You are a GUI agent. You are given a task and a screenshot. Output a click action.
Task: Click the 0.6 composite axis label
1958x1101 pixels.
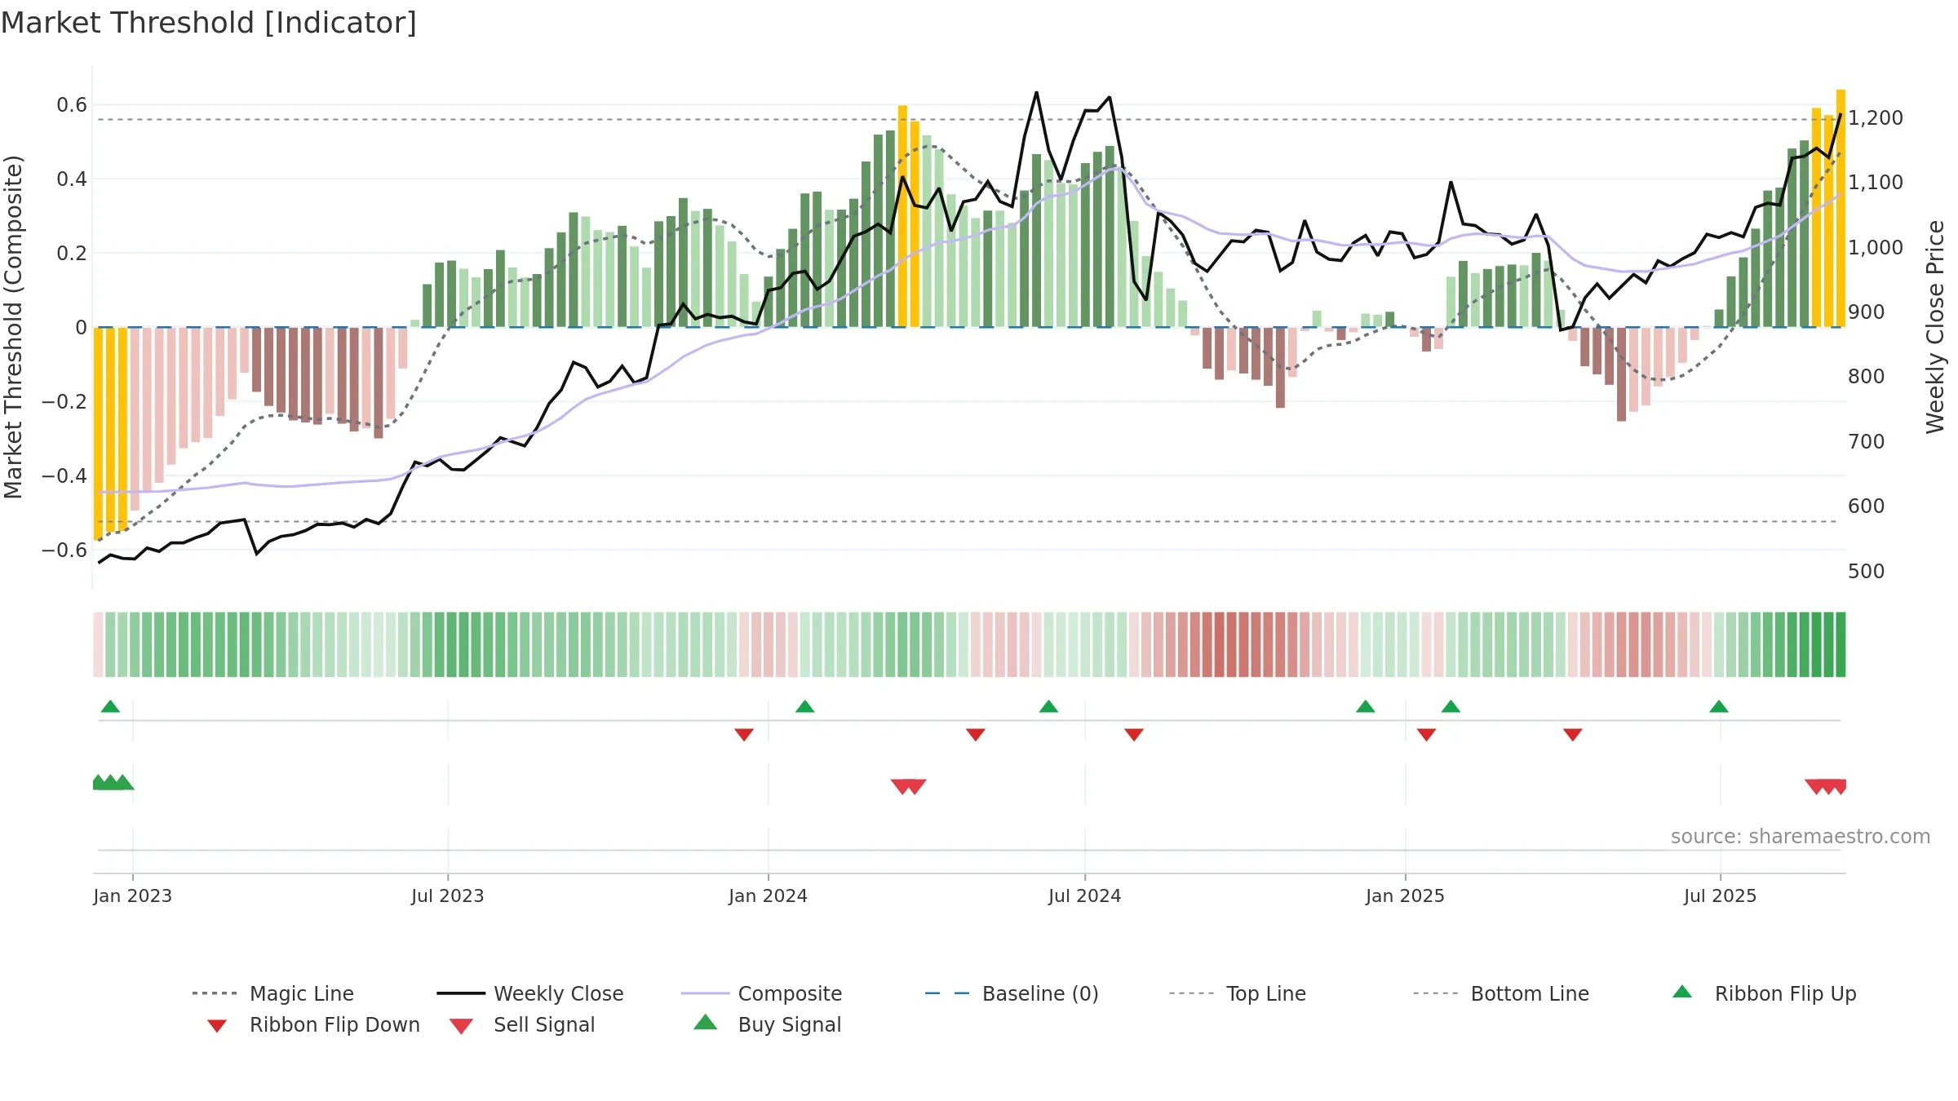point(72,104)
